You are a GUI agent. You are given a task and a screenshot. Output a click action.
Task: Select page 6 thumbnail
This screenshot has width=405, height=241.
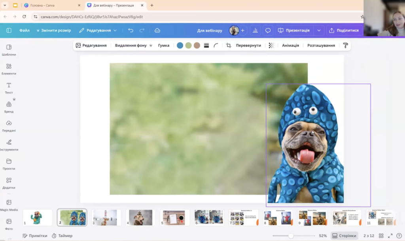(x=209, y=218)
